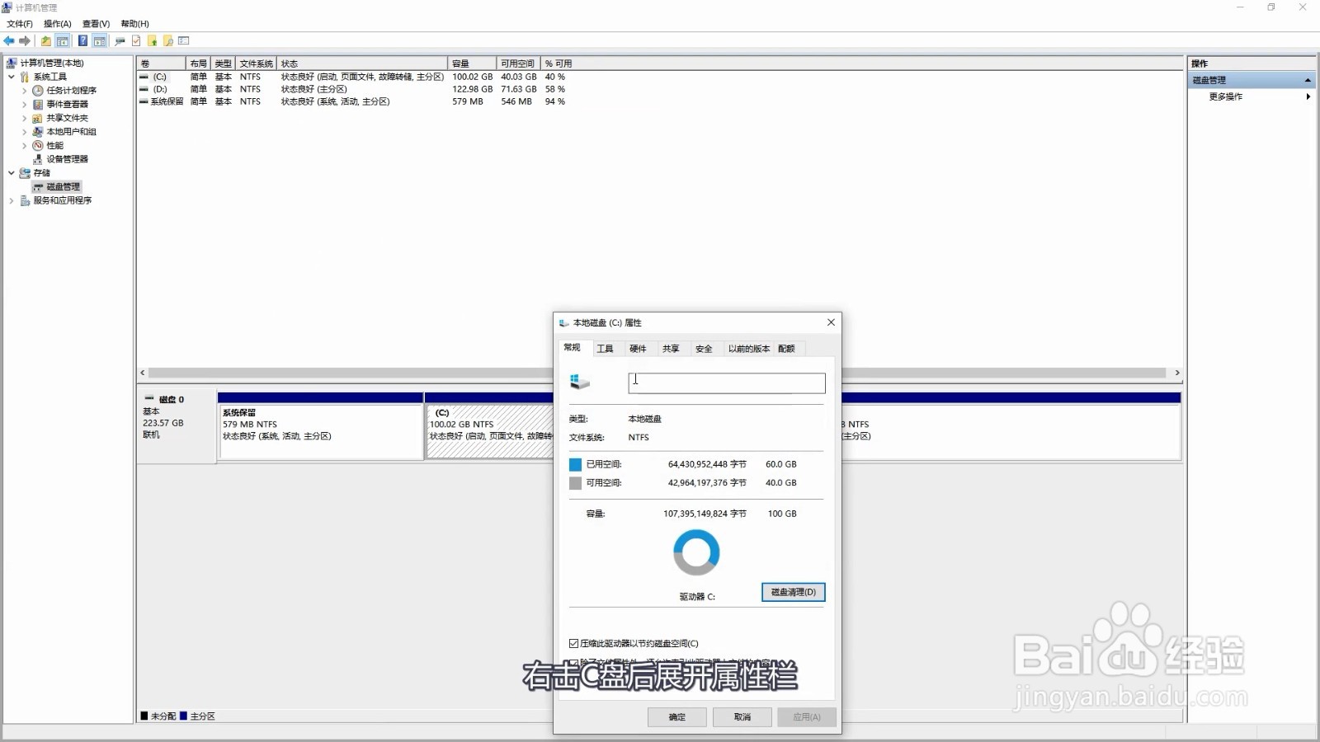Image resolution: width=1320 pixels, height=742 pixels.
Task: Click the Up one level folder icon
Action: 46,40
